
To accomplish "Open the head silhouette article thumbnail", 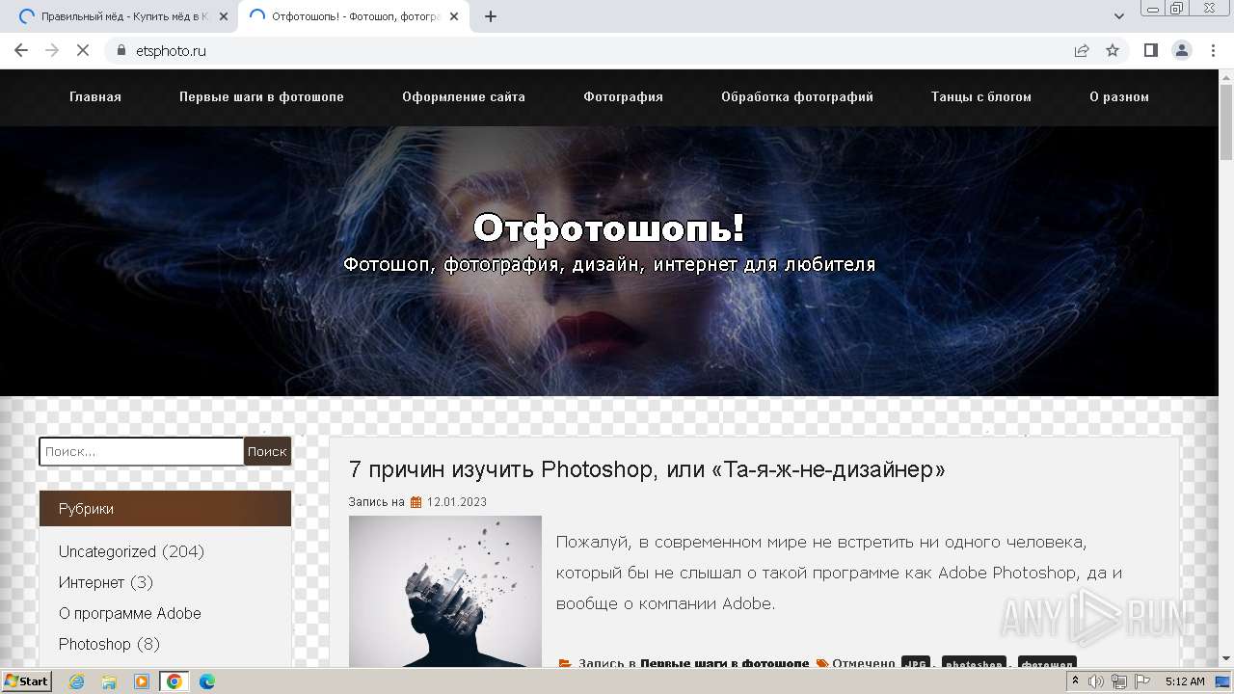I will click(x=445, y=591).
